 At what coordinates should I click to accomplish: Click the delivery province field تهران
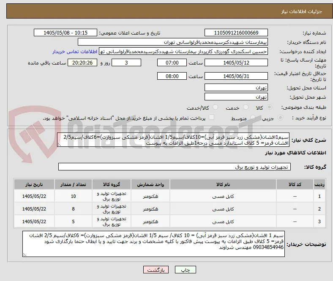236,88
